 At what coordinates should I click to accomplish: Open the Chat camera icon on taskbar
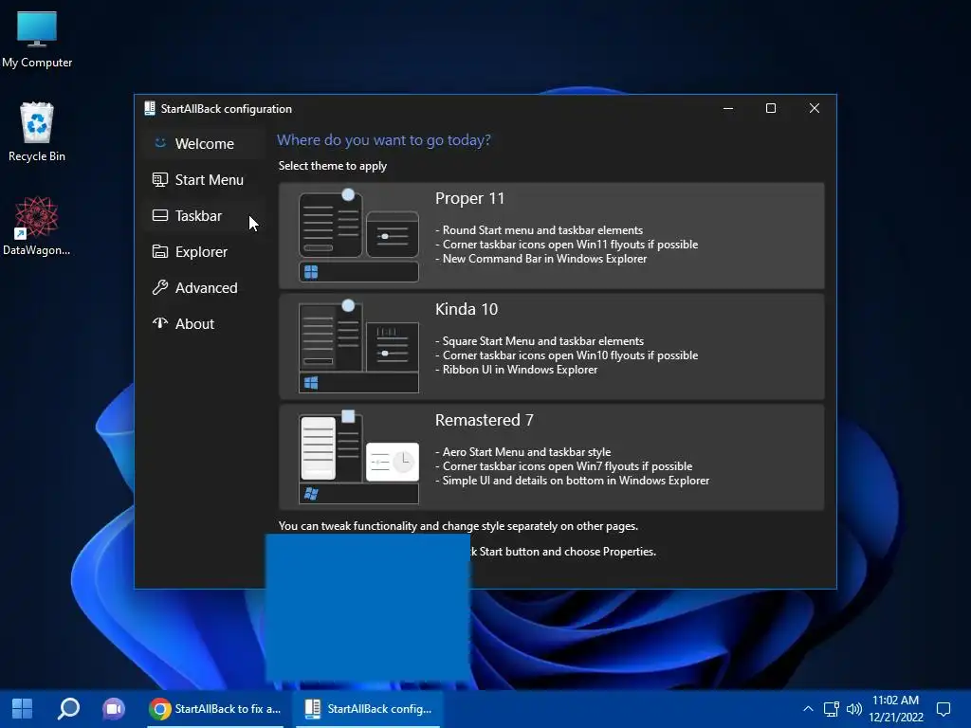(114, 709)
